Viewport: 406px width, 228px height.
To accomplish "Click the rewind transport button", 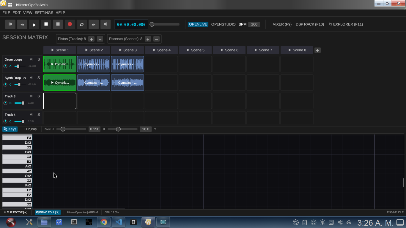I will (22, 24).
